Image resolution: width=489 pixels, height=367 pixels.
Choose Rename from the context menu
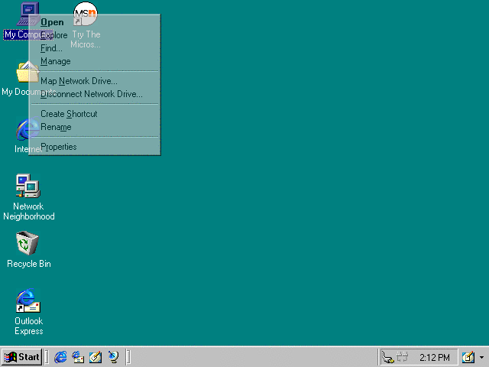coord(95,128)
